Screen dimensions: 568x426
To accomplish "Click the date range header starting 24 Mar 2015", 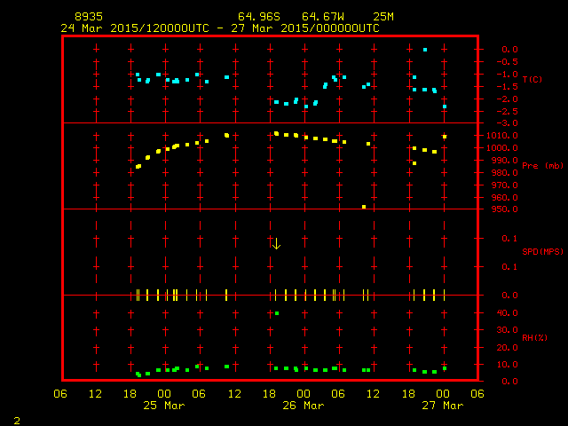I will [220, 28].
